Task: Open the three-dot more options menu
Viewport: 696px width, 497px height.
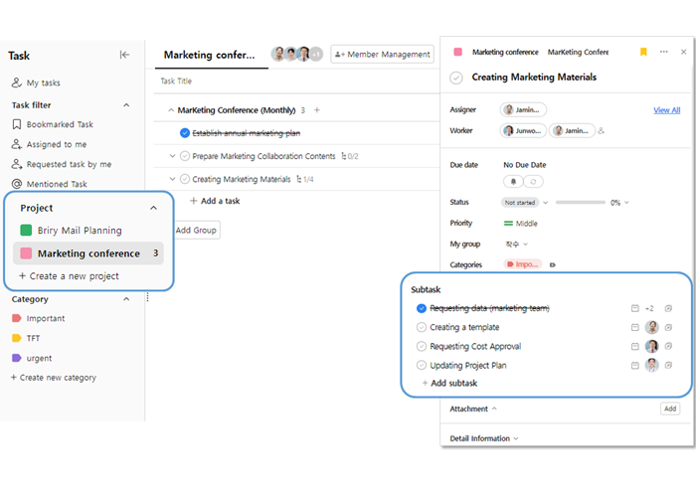Action: coord(663,52)
